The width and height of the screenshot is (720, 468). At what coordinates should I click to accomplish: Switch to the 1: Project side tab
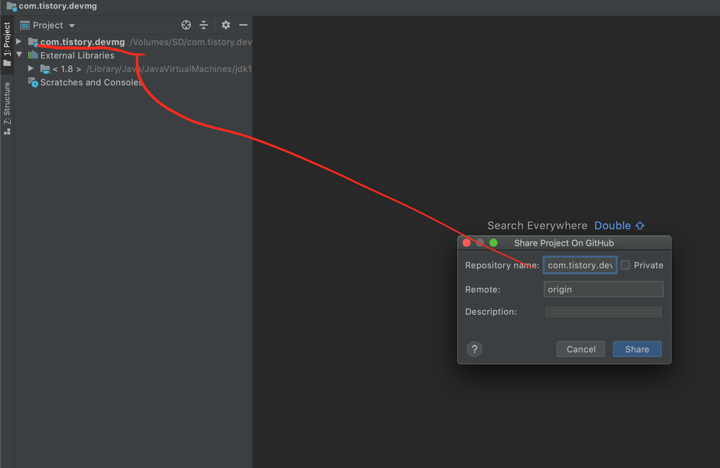point(7,44)
